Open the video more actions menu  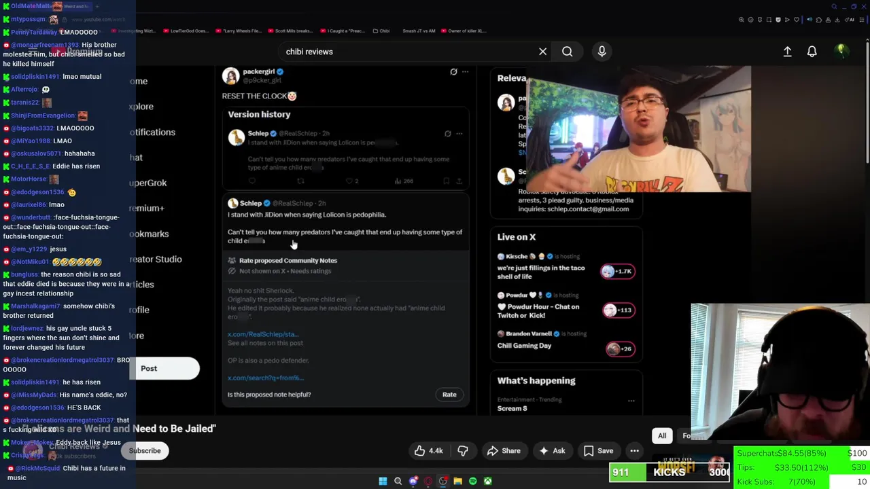(x=634, y=451)
